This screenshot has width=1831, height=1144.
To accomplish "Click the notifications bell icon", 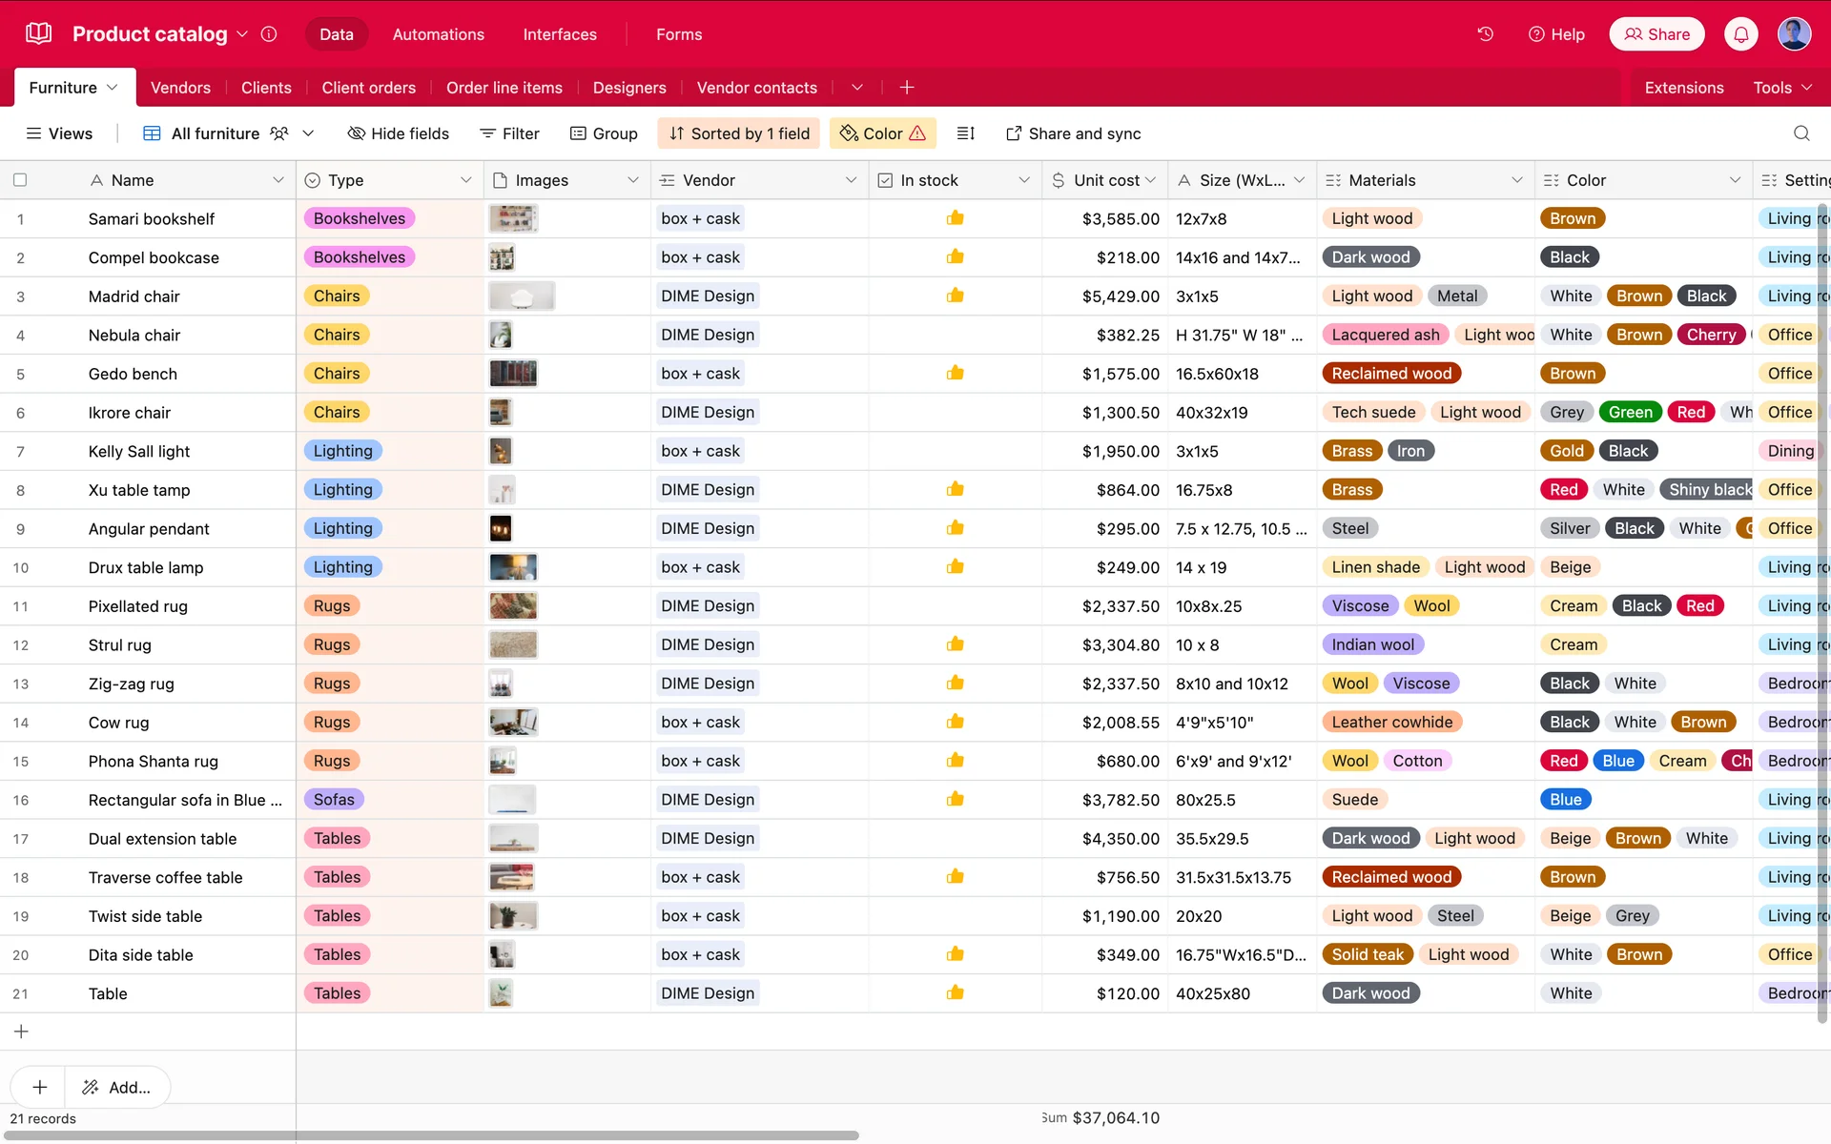I will [1740, 34].
